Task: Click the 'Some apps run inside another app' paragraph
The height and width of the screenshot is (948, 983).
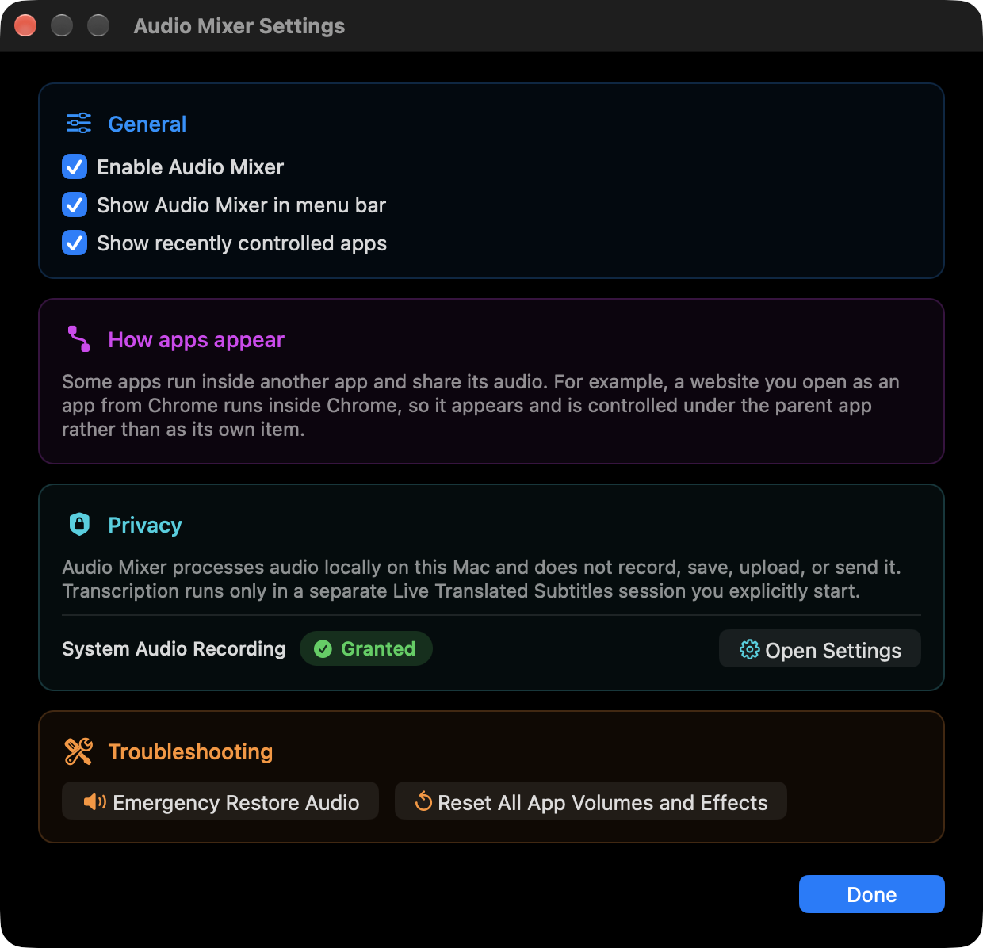Action: point(480,406)
